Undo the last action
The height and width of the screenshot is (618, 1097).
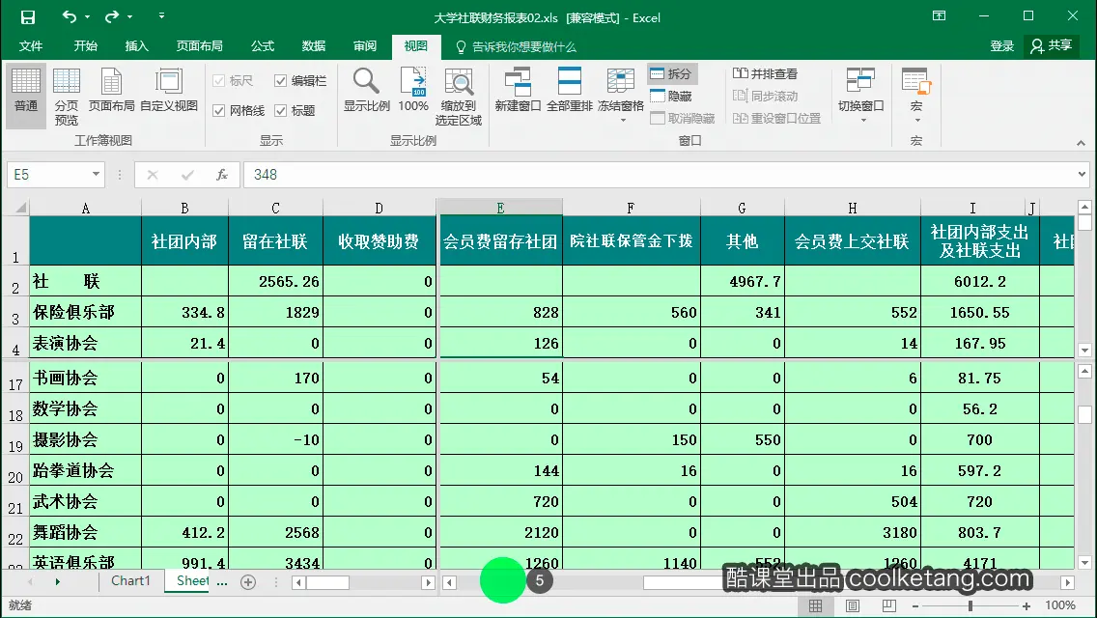(69, 16)
